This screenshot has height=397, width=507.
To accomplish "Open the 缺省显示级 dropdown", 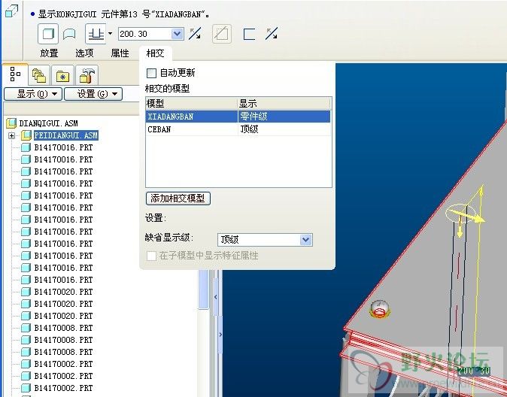I will [265, 240].
